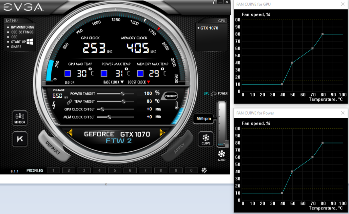Image resolution: width=349 pixels, height=214 pixels.
Task: Open the SENSOR panel icon
Action: 20,118
